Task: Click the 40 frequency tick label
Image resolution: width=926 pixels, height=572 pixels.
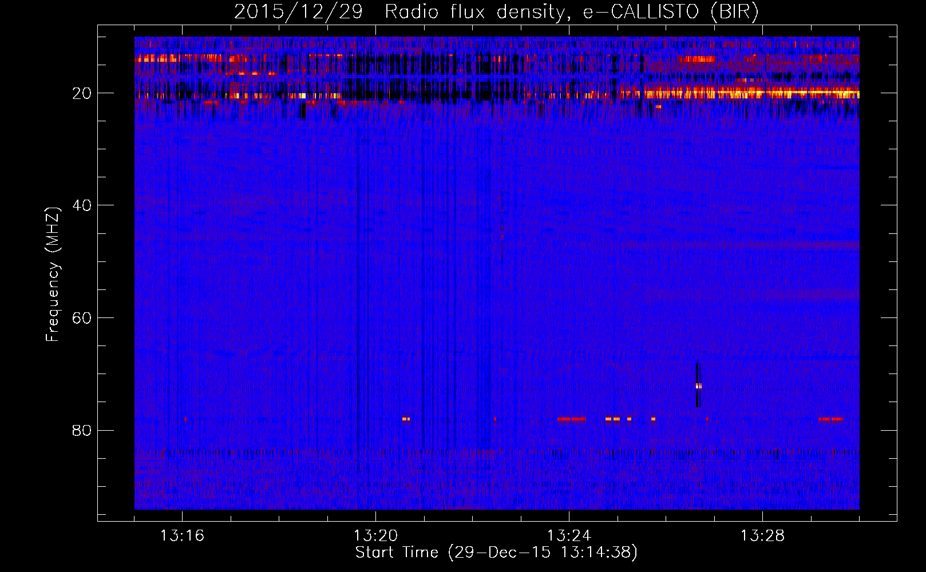Action: [x=82, y=205]
